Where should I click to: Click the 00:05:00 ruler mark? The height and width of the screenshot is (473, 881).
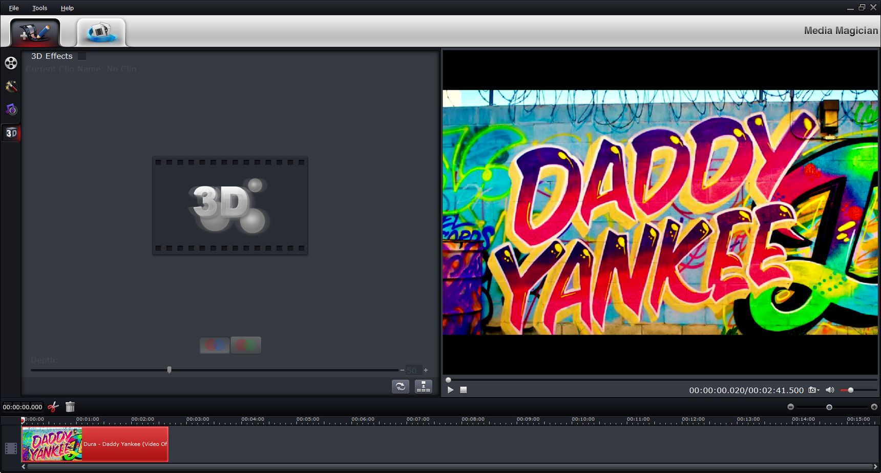click(x=308, y=419)
